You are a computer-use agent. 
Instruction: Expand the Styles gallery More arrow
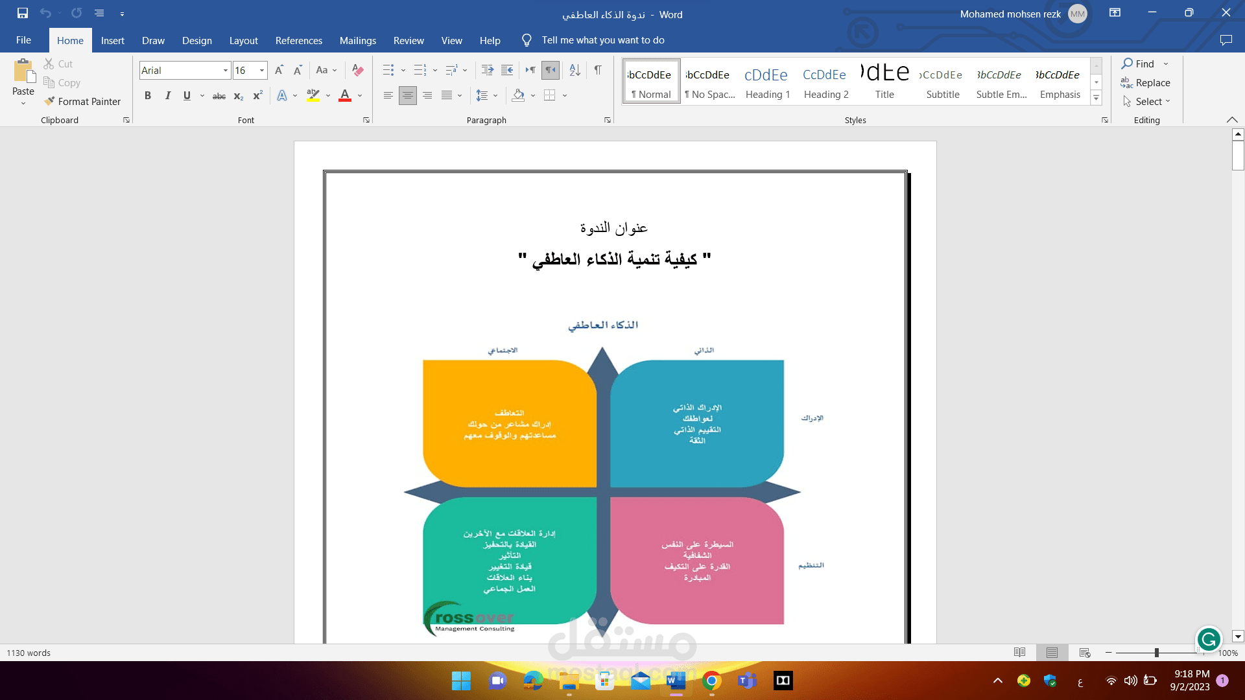coord(1097,99)
